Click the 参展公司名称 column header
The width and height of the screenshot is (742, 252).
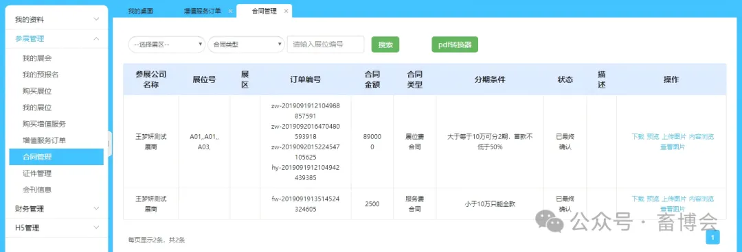[x=151, y=79]
